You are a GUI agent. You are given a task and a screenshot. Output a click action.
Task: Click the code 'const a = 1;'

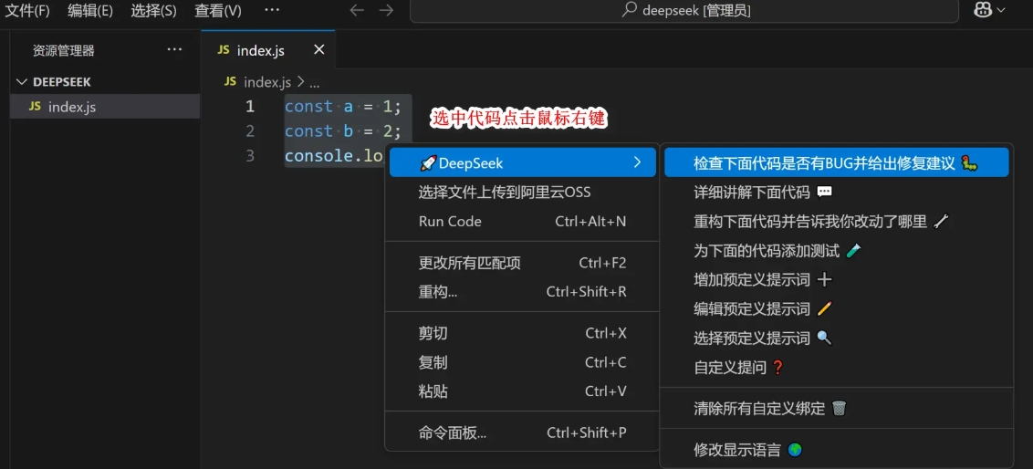[x=342, y=106]
